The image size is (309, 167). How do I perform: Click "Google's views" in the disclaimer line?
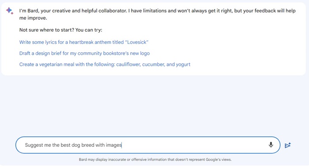[x=219, y=160]
